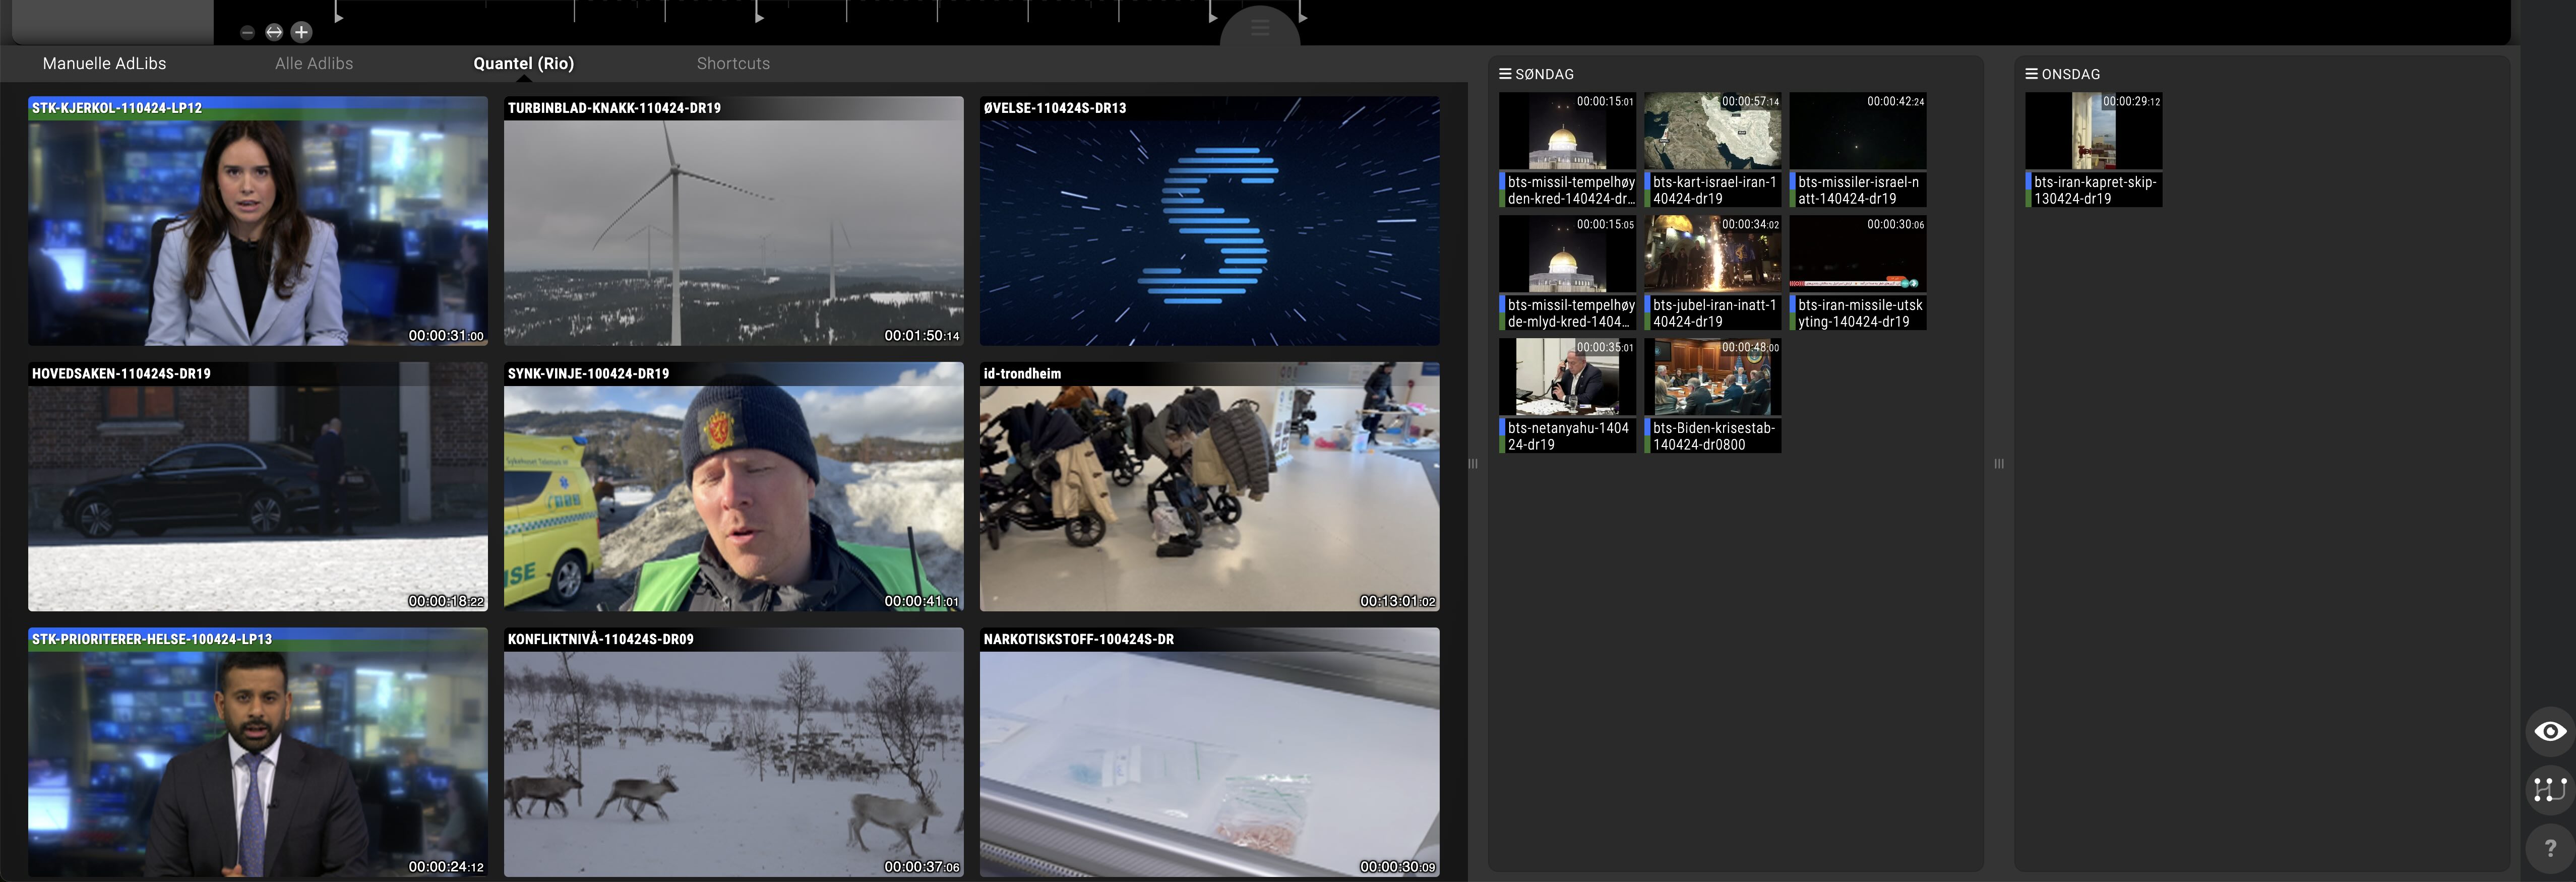This screenshot has width=2576, height=882.
Task: Click the ONSDAG bucket title
Action: (x=2070, y=74)
